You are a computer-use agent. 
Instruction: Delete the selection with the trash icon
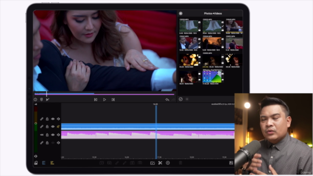[180, 163]
